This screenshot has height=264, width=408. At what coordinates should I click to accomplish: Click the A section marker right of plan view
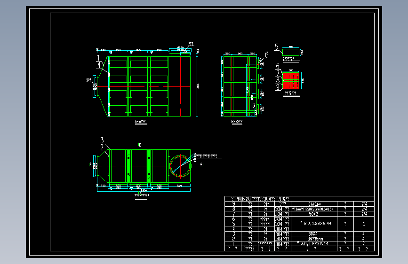(x=201, y=164)
